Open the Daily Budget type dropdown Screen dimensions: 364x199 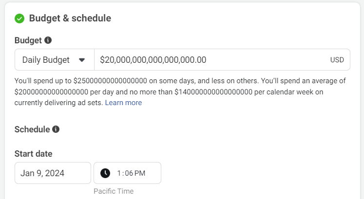pyautogui.click(x=55, y=60)
